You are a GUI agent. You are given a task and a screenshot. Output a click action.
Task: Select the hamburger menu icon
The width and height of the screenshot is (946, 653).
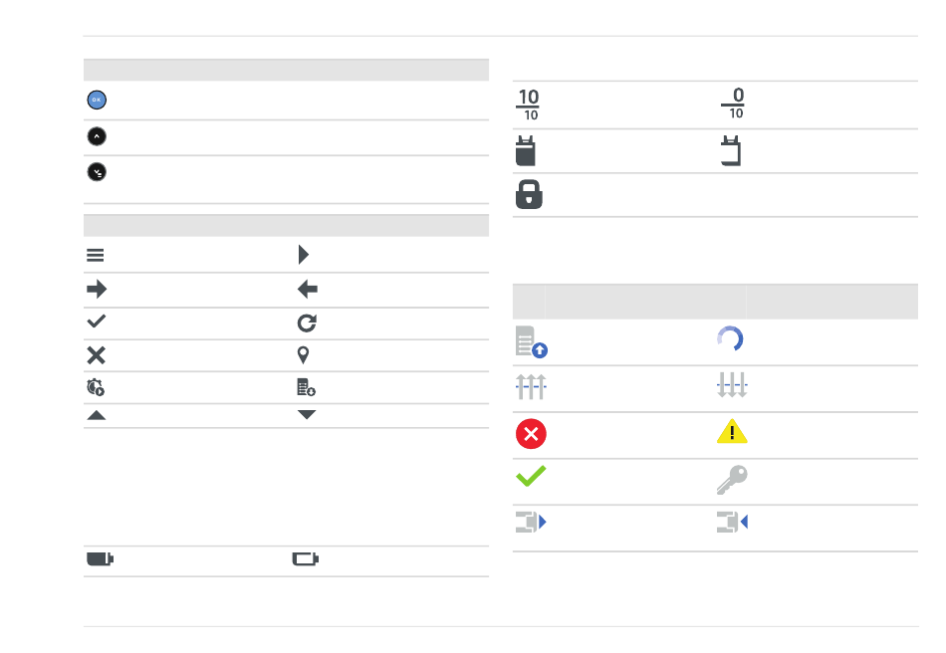coord(96,255)
